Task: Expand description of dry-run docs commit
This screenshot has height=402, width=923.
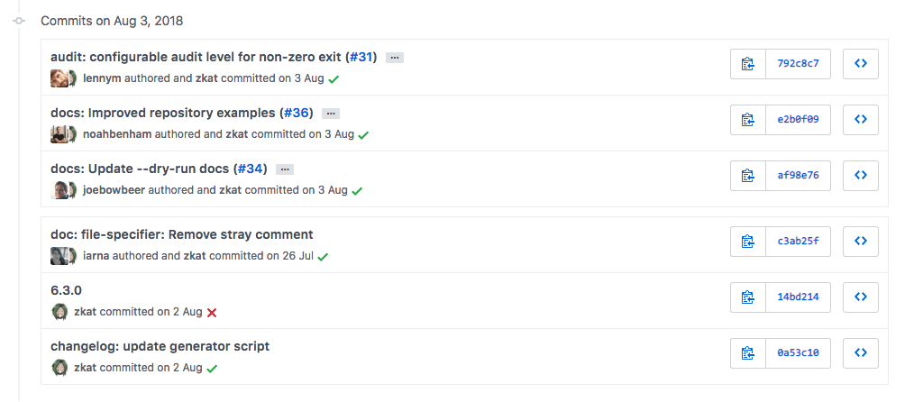Action: [285, 169]
